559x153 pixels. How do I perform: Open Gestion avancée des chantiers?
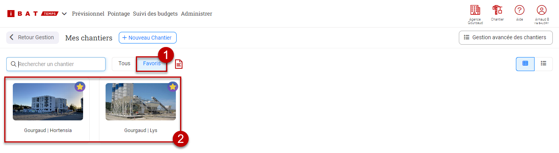pyautogui.click(x=505, y=38)
